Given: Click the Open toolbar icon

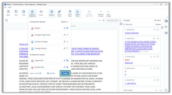Looking at the screenshot, I should (x=8, y=13).
